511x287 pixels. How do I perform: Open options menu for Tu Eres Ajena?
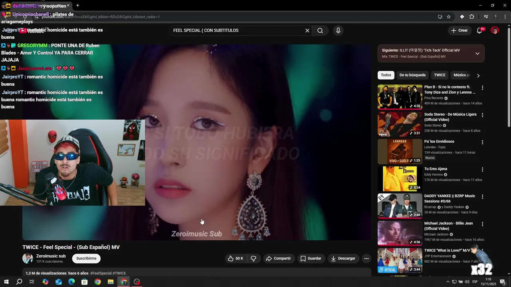[x=482, y=169]
